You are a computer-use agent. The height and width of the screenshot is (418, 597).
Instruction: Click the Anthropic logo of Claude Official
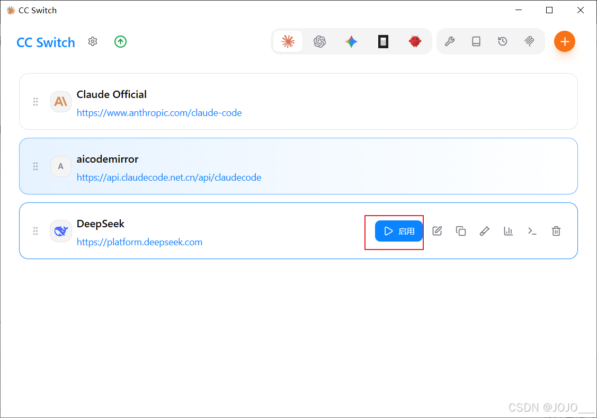60,102
